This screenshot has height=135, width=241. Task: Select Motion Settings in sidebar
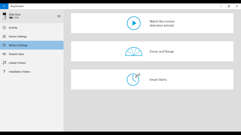click(32, 45)
